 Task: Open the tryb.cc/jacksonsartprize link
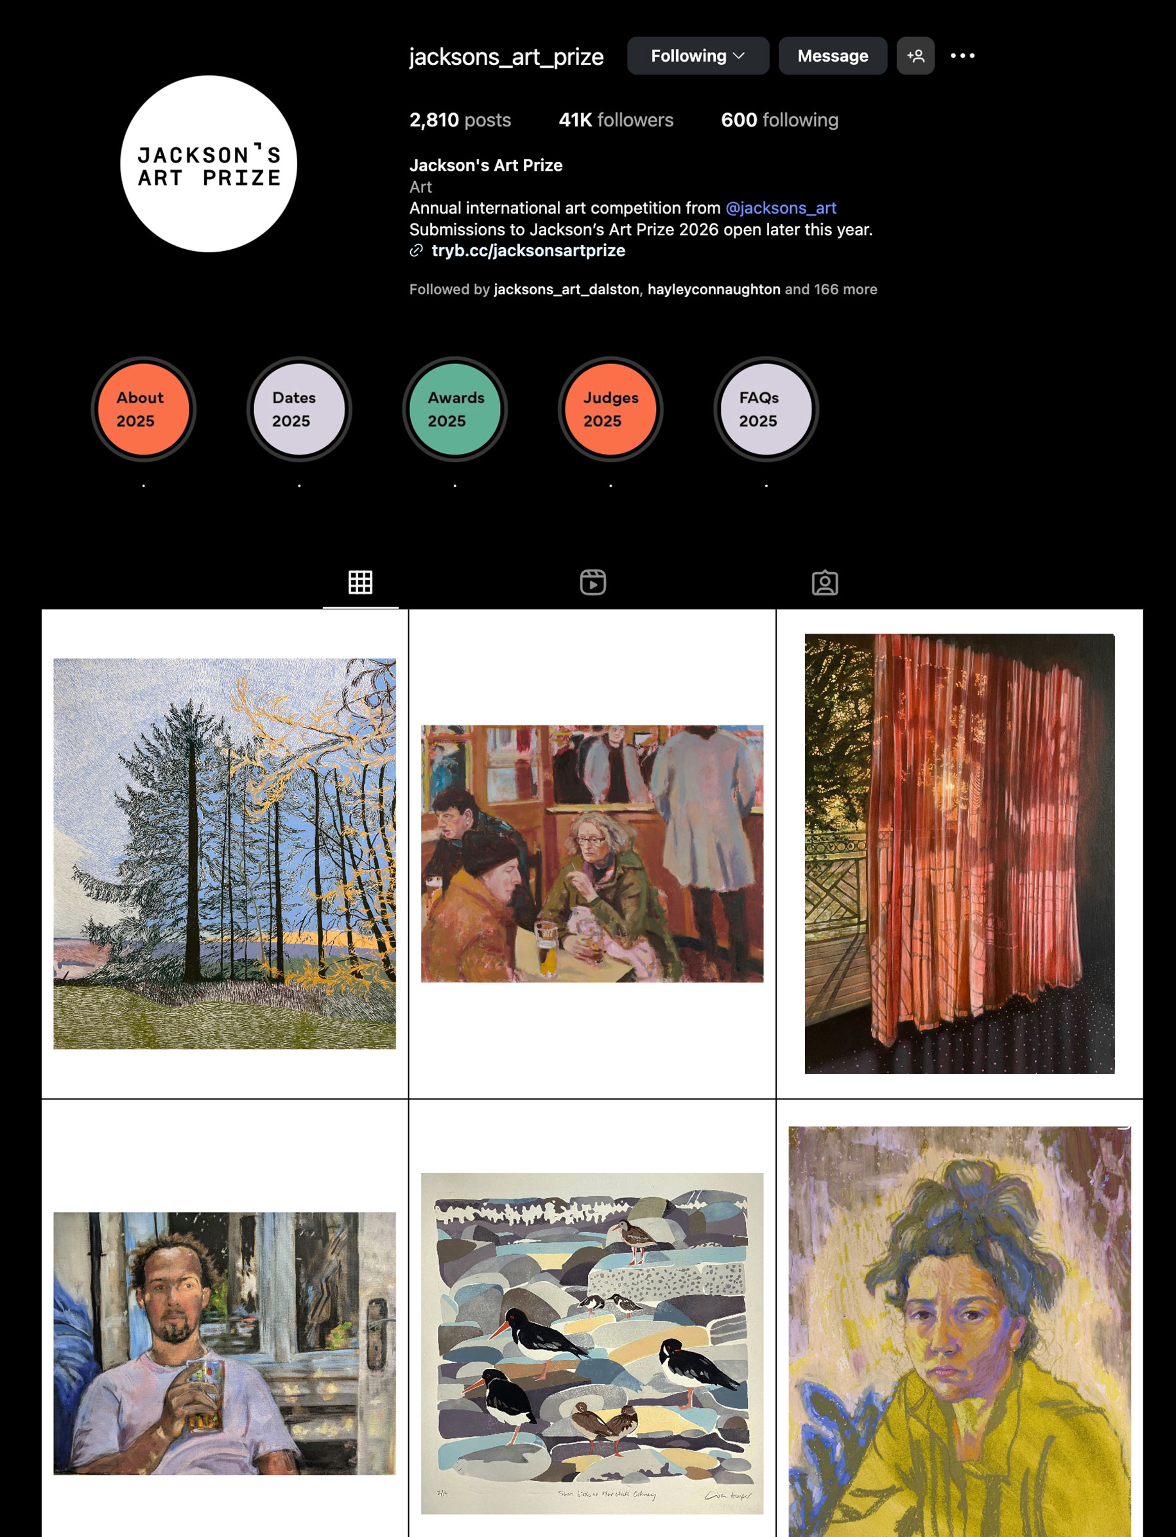[x=528, y=250]
